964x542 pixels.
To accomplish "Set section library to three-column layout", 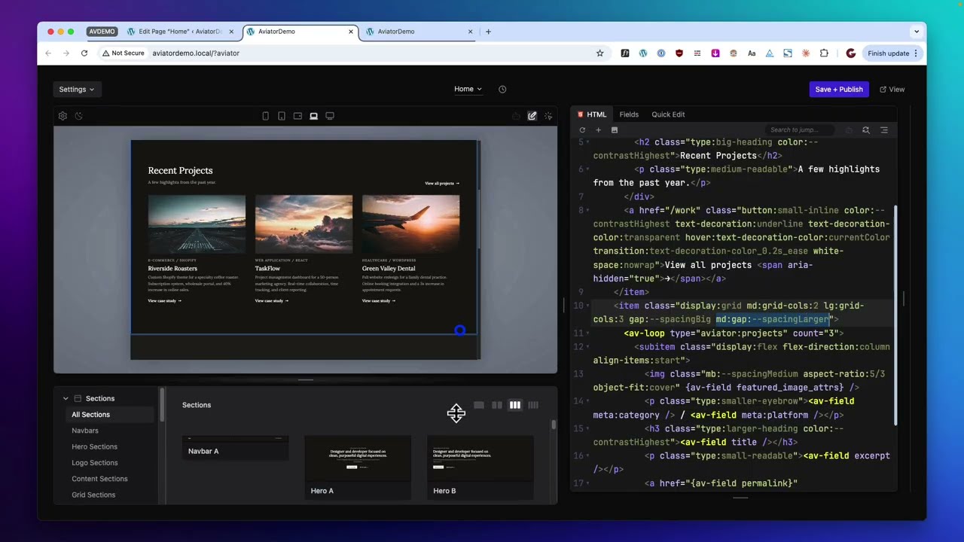I will click(x=515, y=405).
